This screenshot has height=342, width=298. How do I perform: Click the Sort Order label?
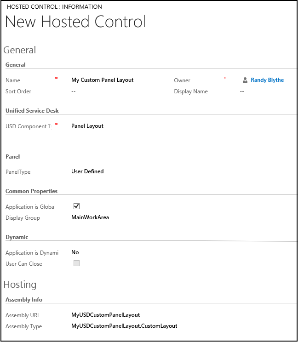[18, 91]
